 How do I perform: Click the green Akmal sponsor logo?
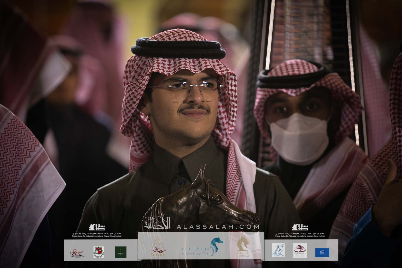click(121, 252)
